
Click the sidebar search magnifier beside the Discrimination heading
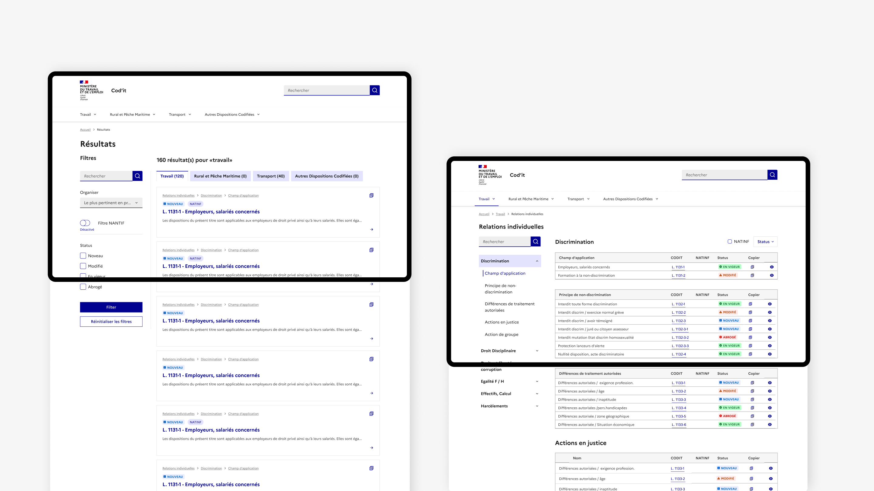point(535,242)
